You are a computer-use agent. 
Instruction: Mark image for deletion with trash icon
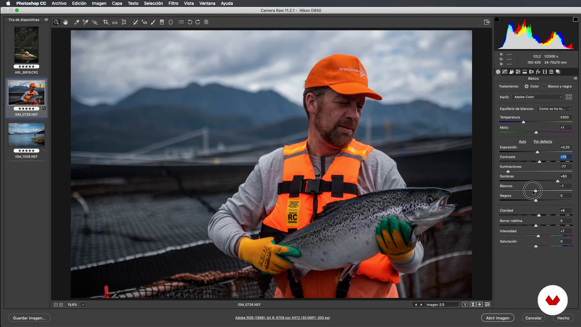[206, 22]
